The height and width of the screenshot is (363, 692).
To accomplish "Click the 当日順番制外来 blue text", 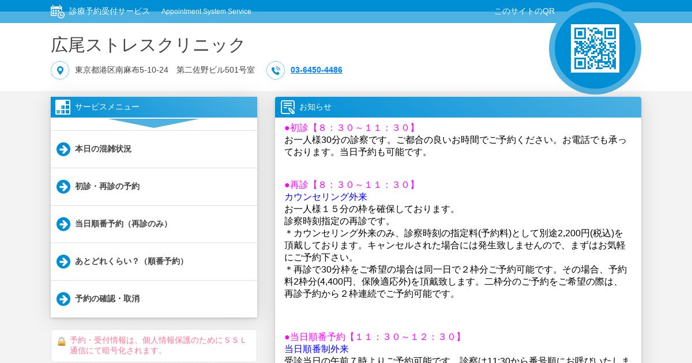I will coord(317,349).
